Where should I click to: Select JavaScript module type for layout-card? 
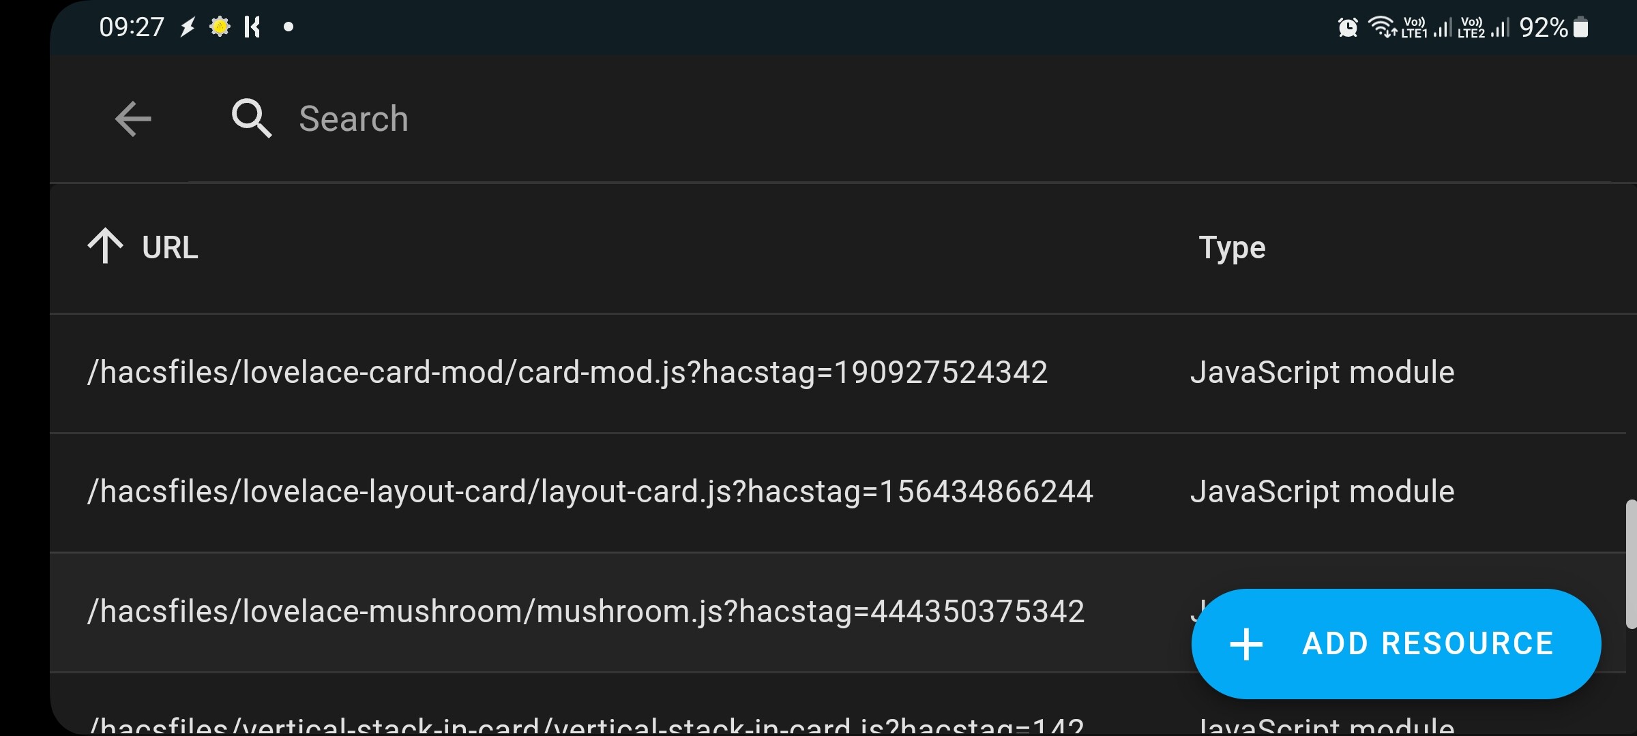(x=1322, y=492)
